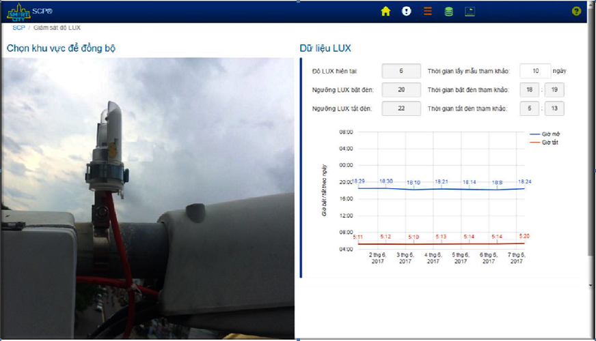This screenshot has height=341, width=596.
Task: Open the alert exclamation icon
Action: click(x=406, y=11)
